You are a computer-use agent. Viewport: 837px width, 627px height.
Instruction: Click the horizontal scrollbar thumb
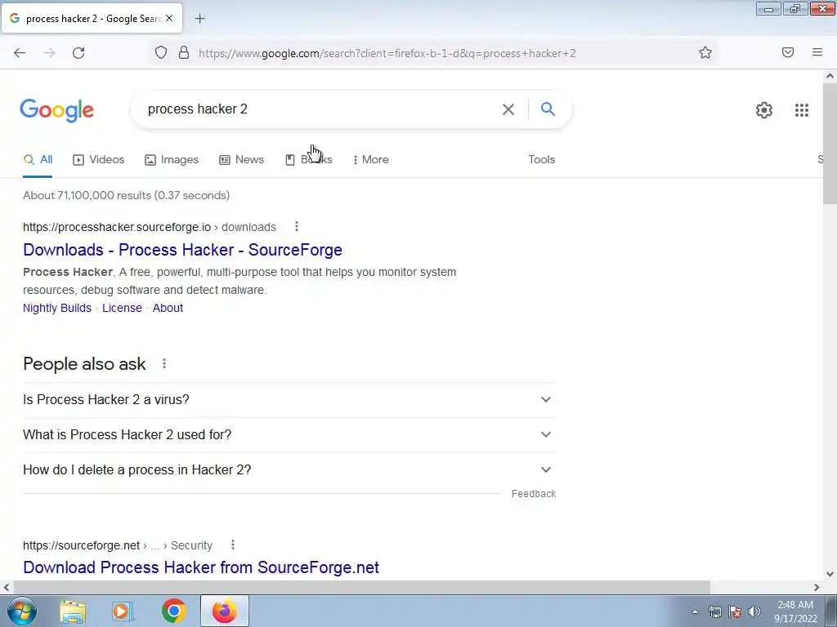click(x=361, y=588)
